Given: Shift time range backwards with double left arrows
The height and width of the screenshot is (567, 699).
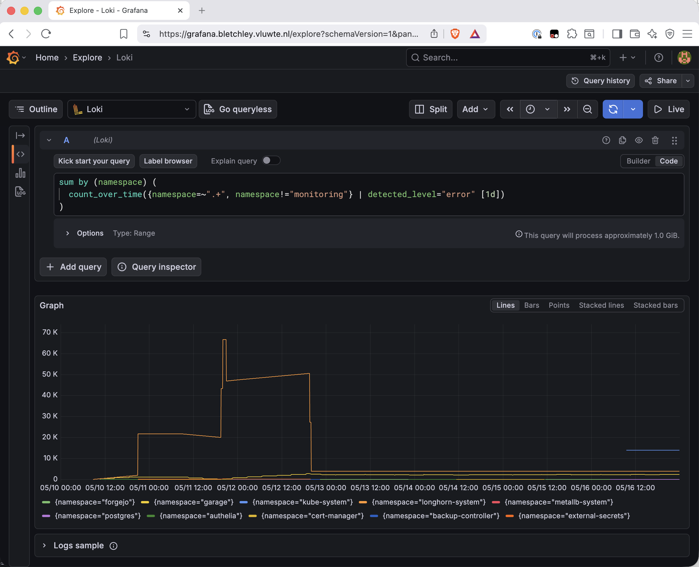Looking at the screenshot, I should coord(510,109).
